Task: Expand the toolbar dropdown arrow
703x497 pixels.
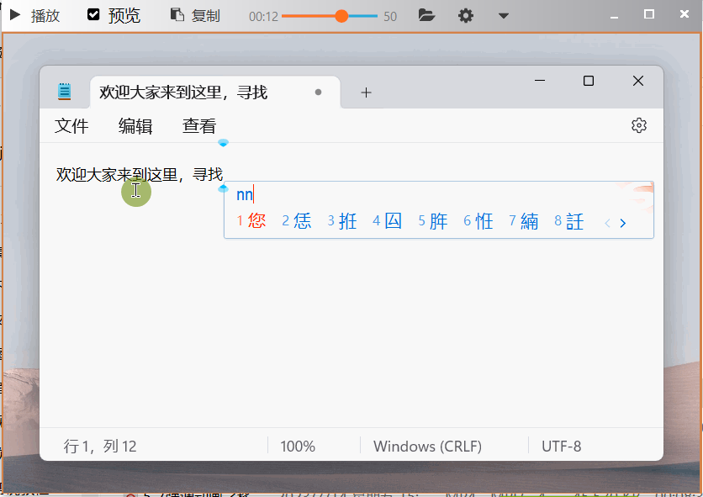Action: tap(504, 16)
